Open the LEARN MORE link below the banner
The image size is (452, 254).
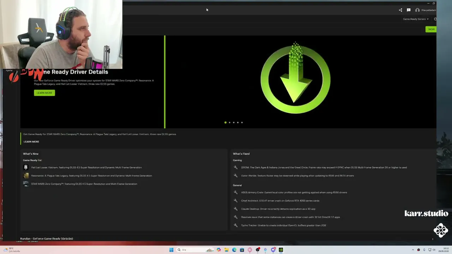[x=31, y=142]
